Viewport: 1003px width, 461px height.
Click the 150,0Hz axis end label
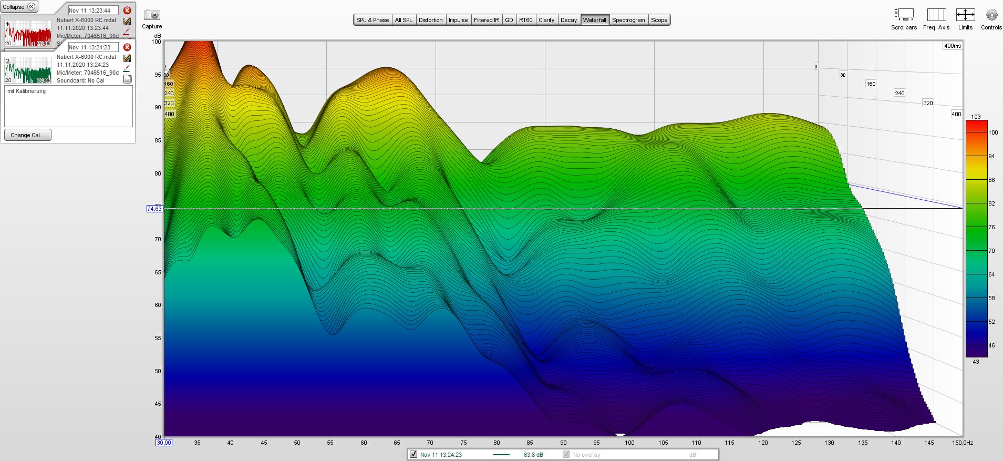pyautogui.click(x=963, y=443)
